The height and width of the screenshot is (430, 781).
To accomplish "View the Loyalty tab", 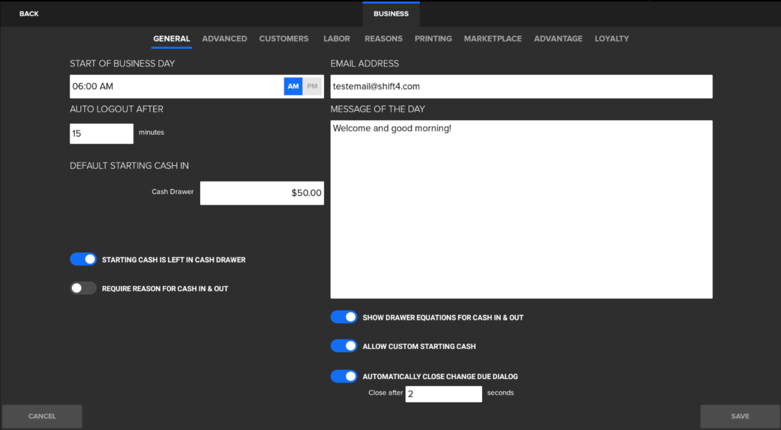I will point(612,38).
